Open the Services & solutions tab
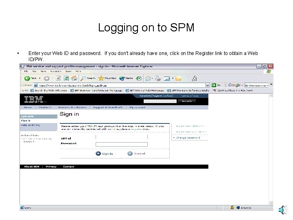This screenshot has height=220, width=293. [72, 108]
